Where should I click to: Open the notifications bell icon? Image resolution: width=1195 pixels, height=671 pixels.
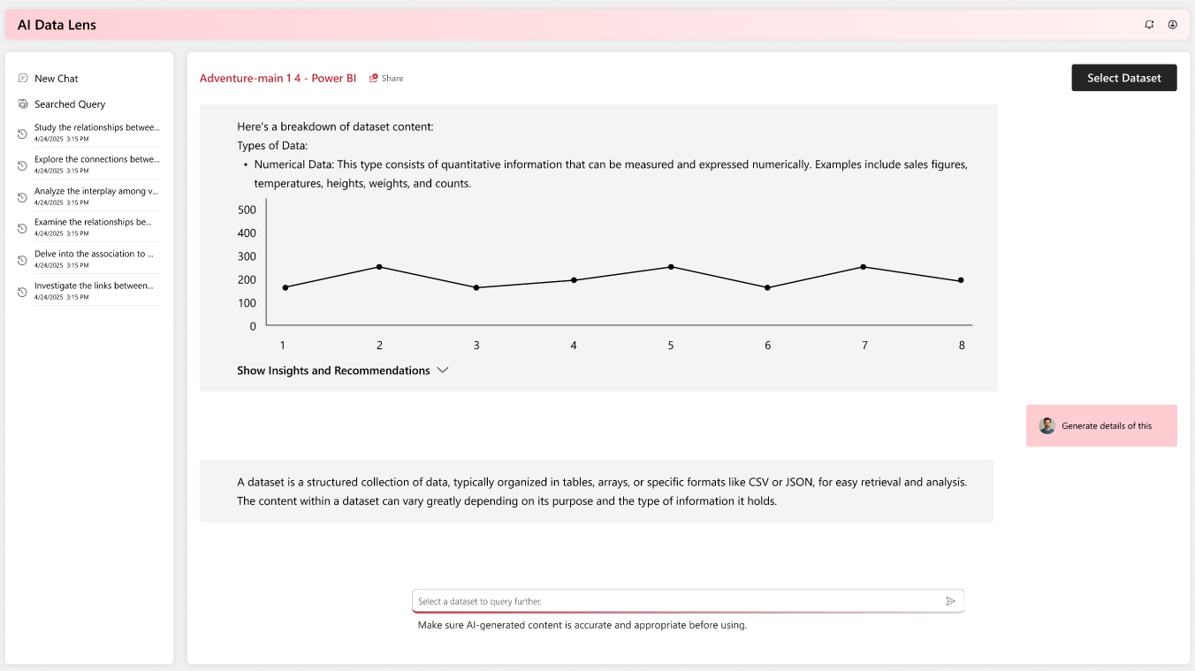point(1149,25)
